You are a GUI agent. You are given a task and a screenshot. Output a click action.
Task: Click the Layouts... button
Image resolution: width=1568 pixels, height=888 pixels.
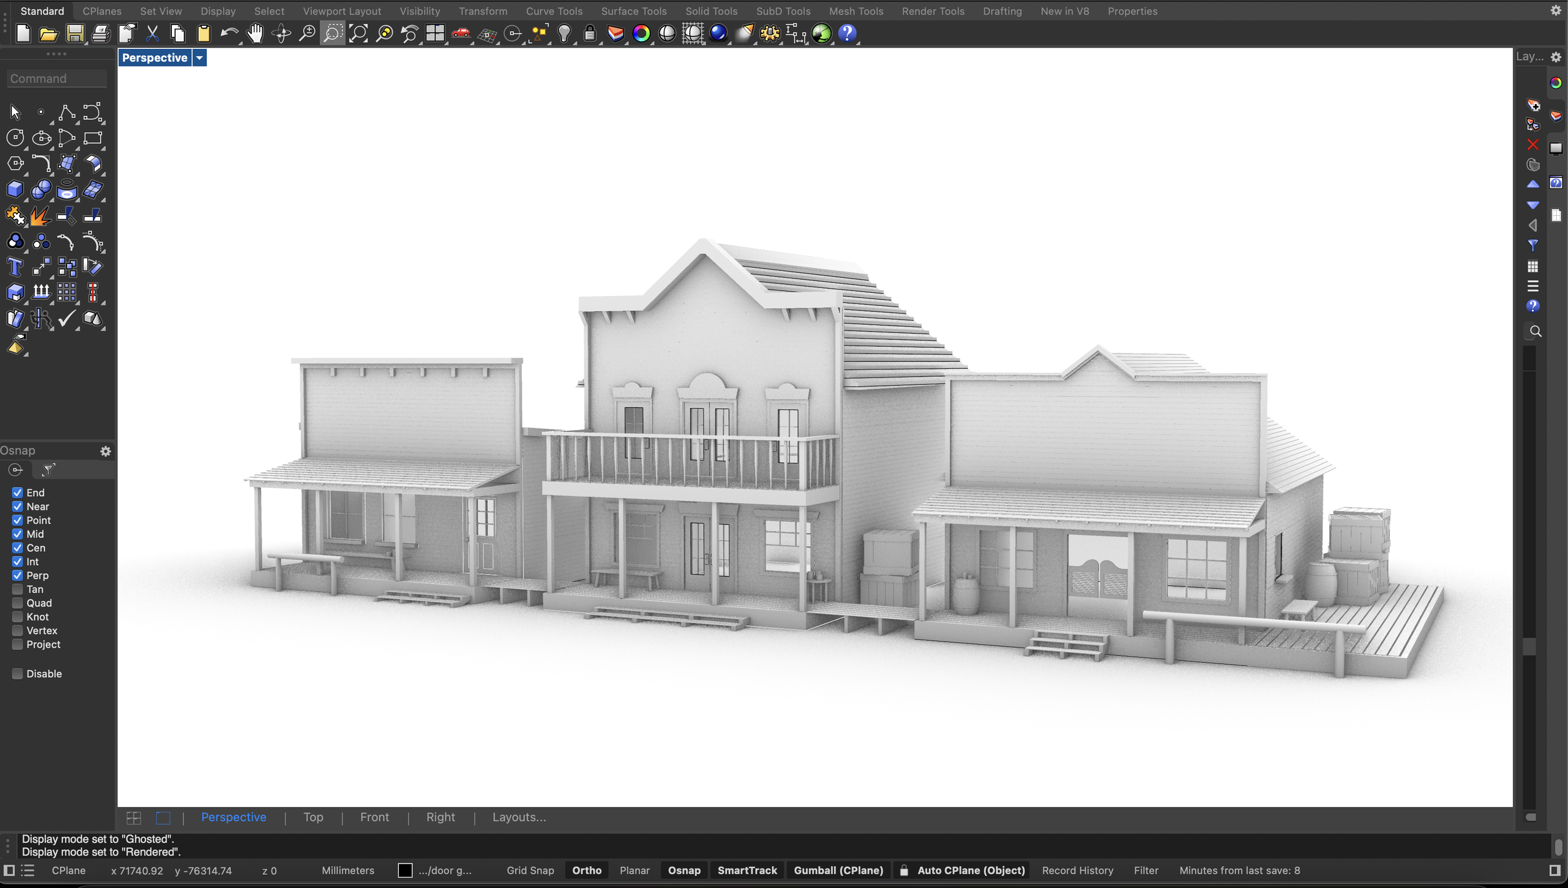519,817
